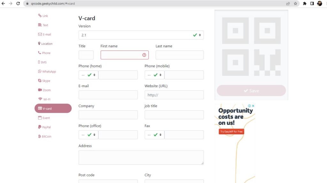This screenshot has height=183, width=327.
Task: Click the BitCoin logo icon
Action: click(39, 136)
